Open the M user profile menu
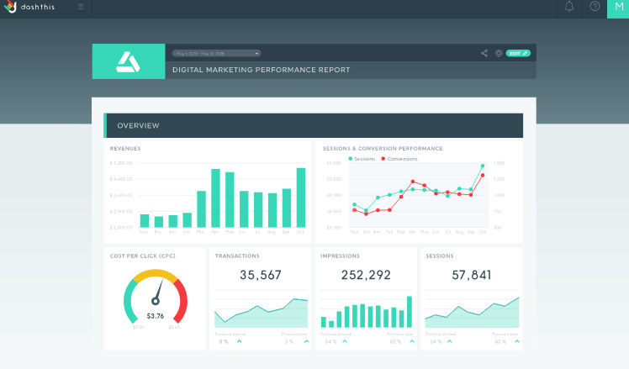The image size is (629, 369). click(618, 8)
